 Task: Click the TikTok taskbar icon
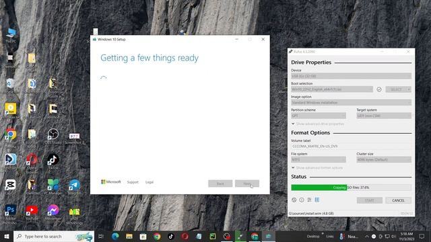[x=171, y=236]
